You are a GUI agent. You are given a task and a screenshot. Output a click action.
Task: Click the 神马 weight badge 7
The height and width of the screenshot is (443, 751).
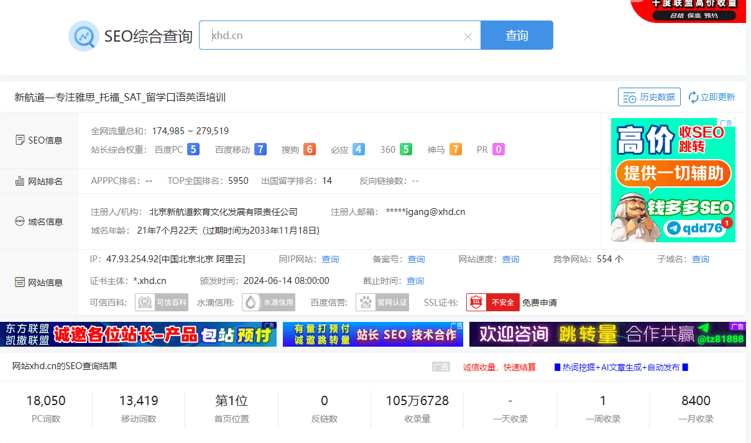coord(456,149)
